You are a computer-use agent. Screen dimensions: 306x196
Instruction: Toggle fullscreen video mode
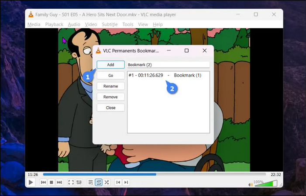[71, 182]
